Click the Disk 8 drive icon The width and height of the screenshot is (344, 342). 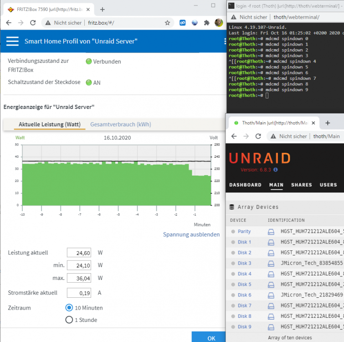(x=271, y=316)
